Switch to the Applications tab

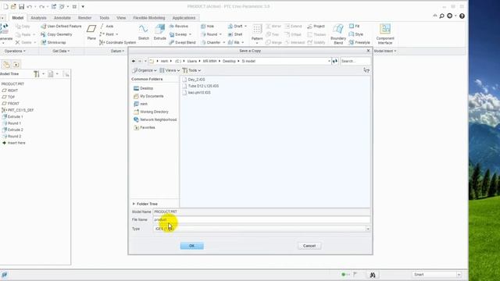point(184,18)
